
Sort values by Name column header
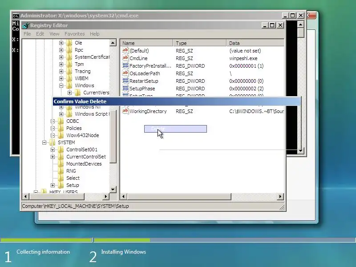tap(147, 43)
